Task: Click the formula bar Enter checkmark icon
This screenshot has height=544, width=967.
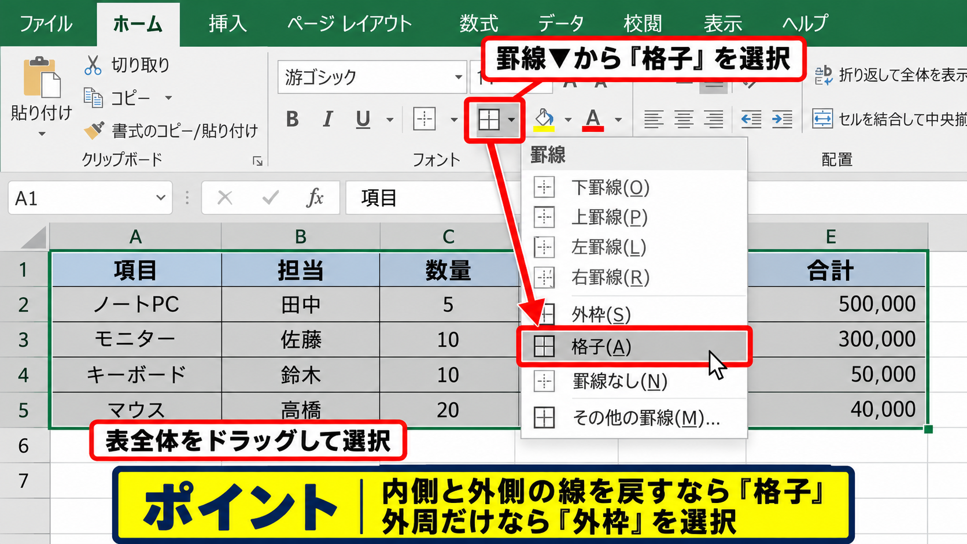Action: (270, 198)
